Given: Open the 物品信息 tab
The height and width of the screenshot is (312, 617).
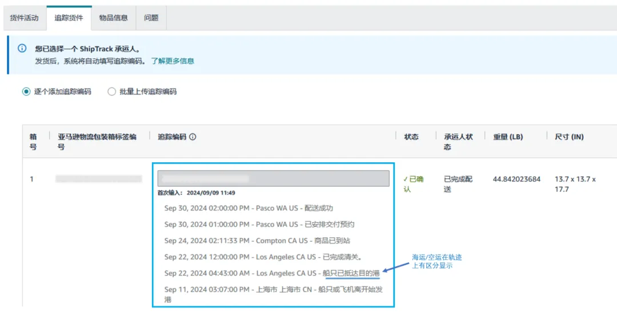Looking at the screenshot, I should click(113, 18).
